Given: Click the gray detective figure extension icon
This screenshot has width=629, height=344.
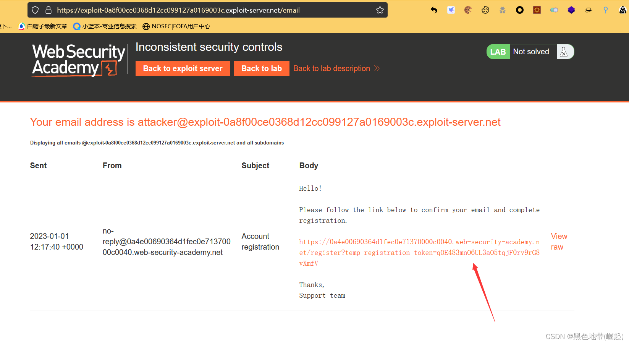Looking at the screenshot, I should tap(503, 10).
